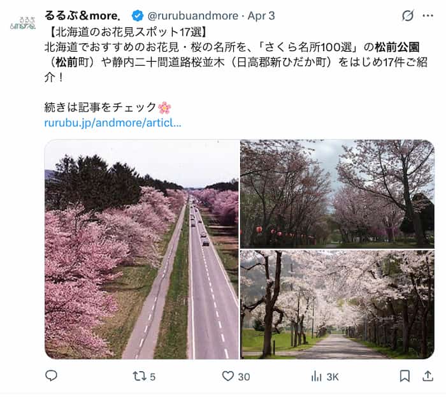
Task: Open the るるぶ&more. display name
Action: point(82,16)
